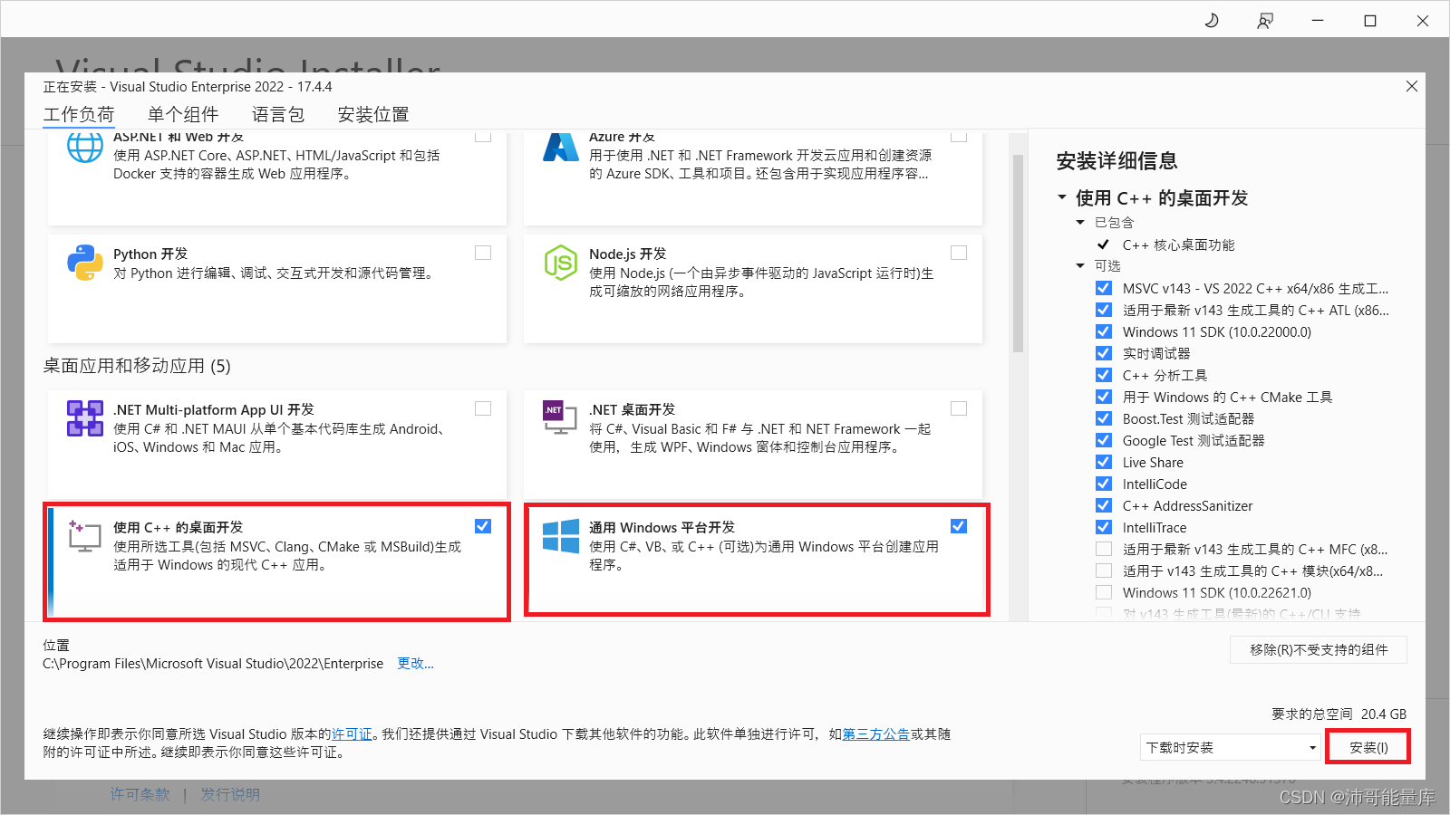Select the C++ core desktop features item
This screenshot has width=1450, height=815.
pos(1178,244)
